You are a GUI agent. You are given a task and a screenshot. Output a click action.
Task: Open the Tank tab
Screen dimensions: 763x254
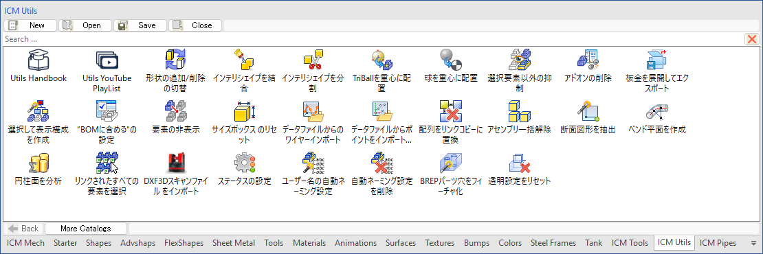(594, 243)
